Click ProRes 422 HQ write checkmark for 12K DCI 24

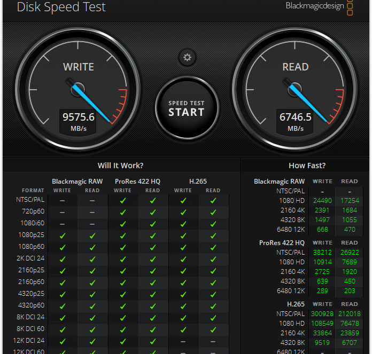tap(122, 341)
